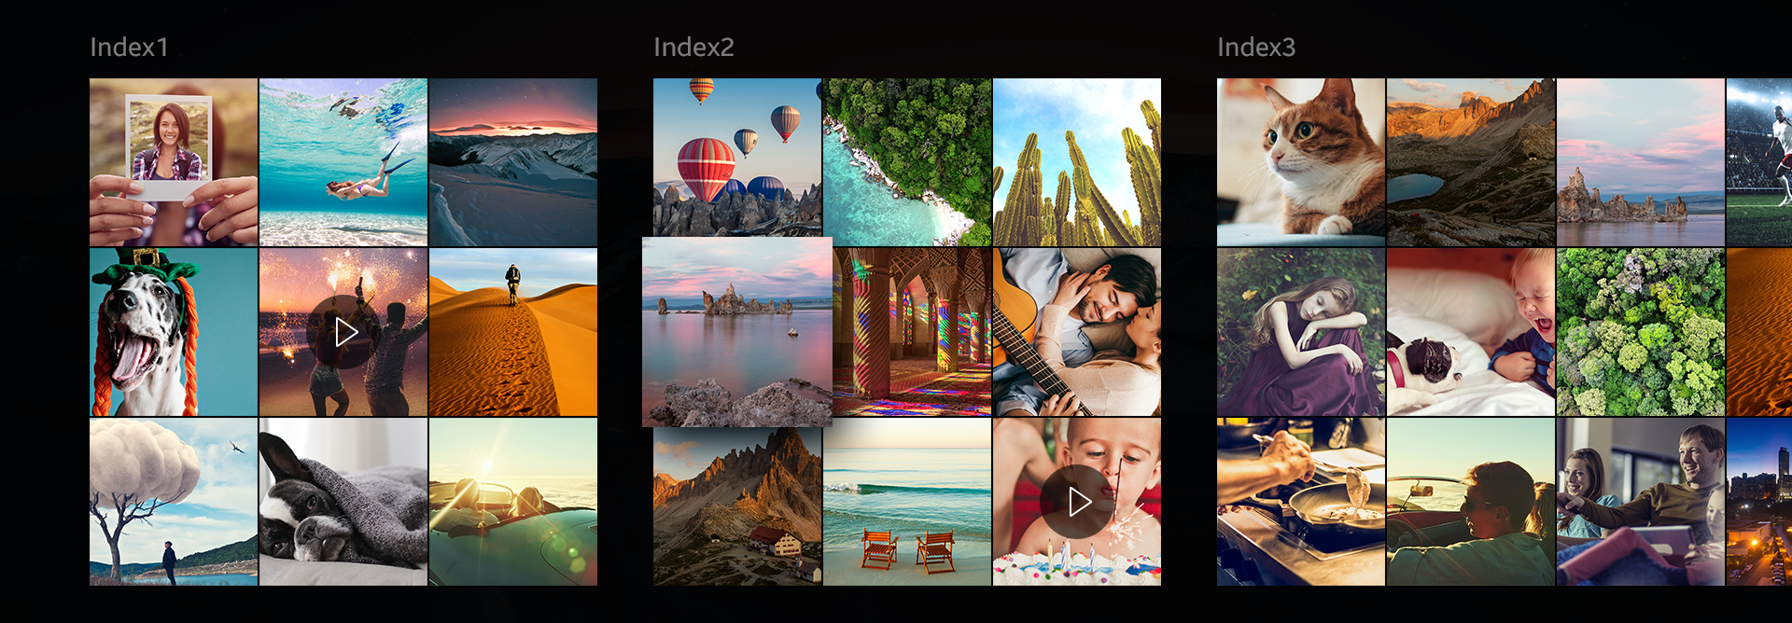Play the beach fireworks video

(343, 332)
